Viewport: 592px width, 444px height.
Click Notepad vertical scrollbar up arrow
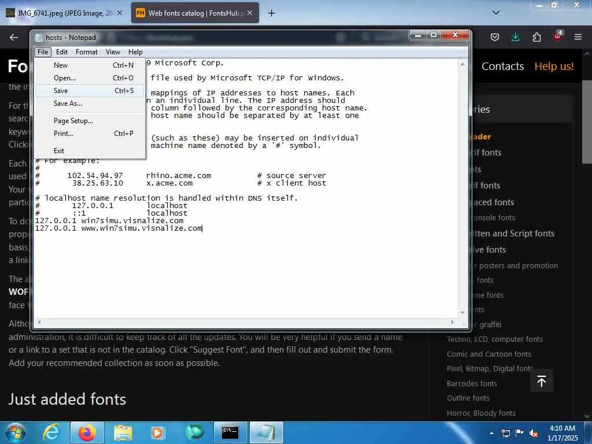(x=462, y=64)
